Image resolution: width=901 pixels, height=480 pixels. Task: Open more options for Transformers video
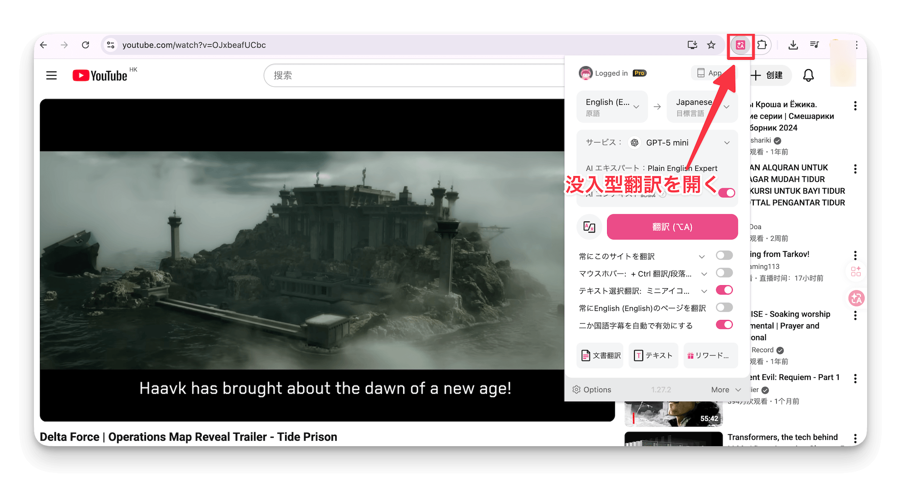pos(855,438)
